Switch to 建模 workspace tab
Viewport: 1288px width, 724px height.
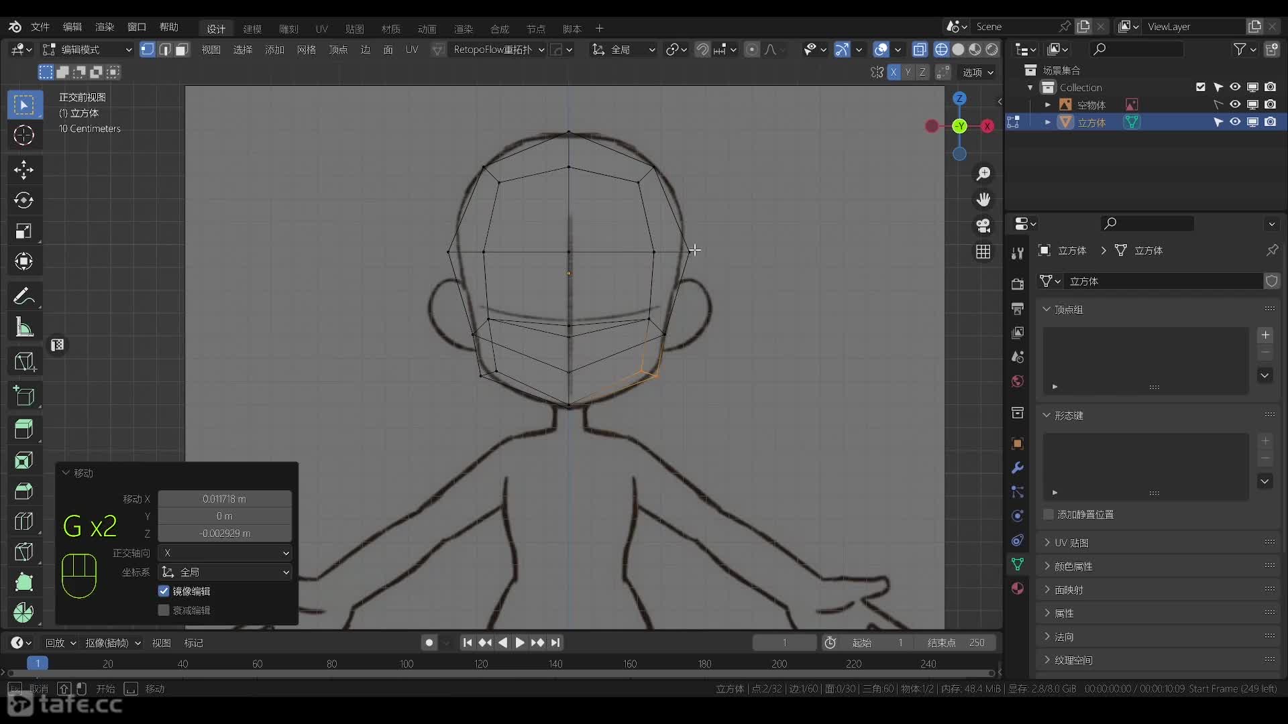[x=252, y=29]
